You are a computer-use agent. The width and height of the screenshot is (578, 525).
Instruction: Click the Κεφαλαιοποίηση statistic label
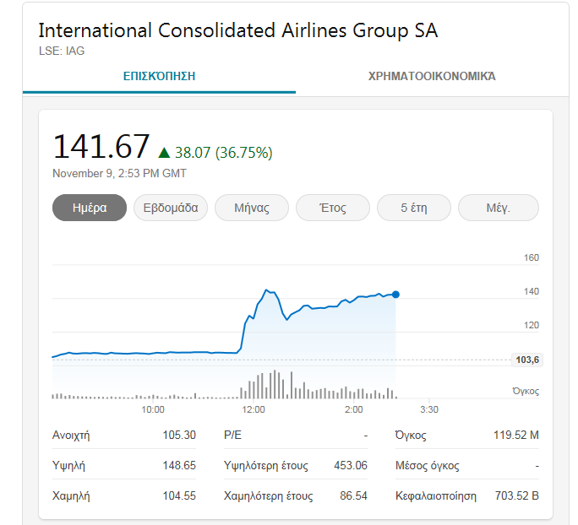[435, 495]
